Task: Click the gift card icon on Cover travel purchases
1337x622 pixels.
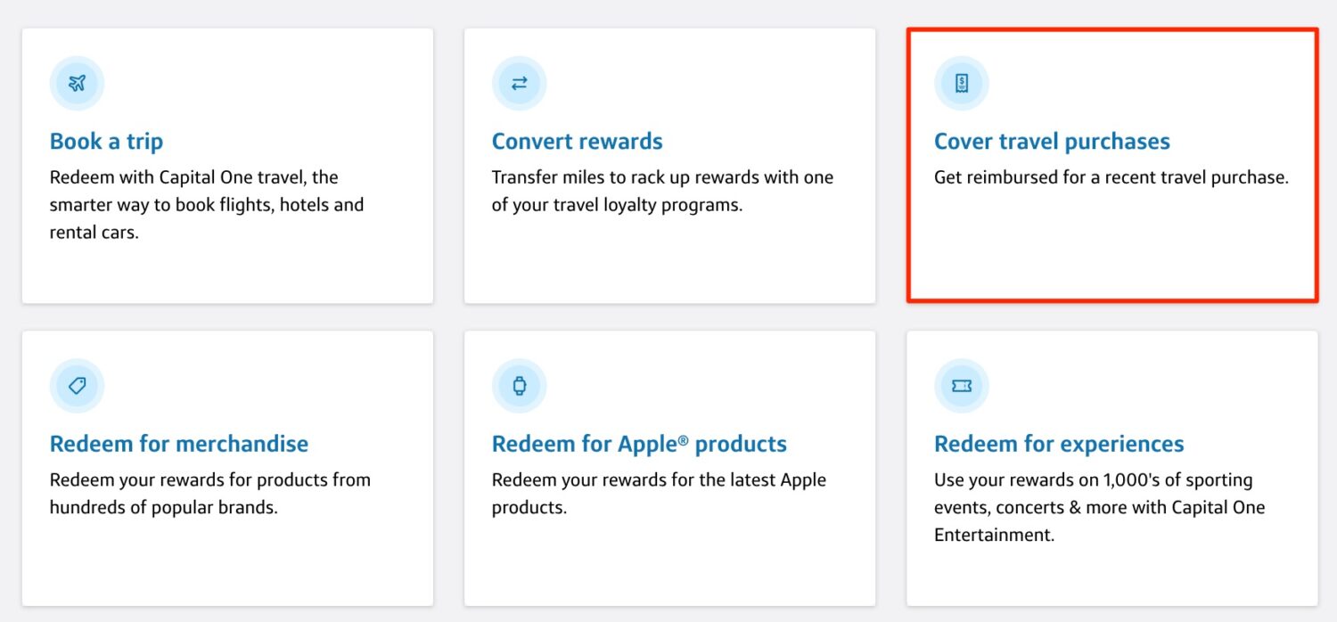Action: [961, 83]
